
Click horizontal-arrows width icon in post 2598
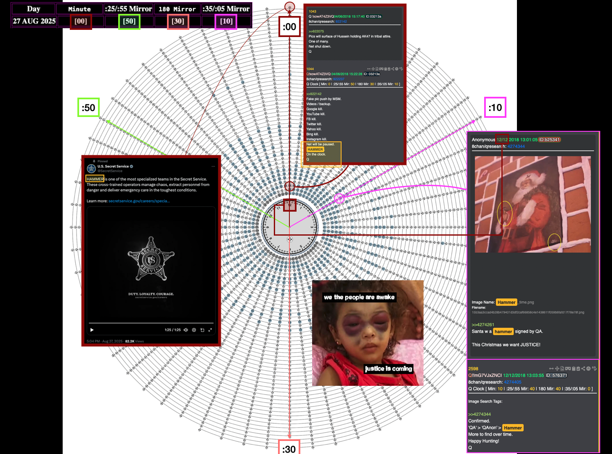(551, 369)
